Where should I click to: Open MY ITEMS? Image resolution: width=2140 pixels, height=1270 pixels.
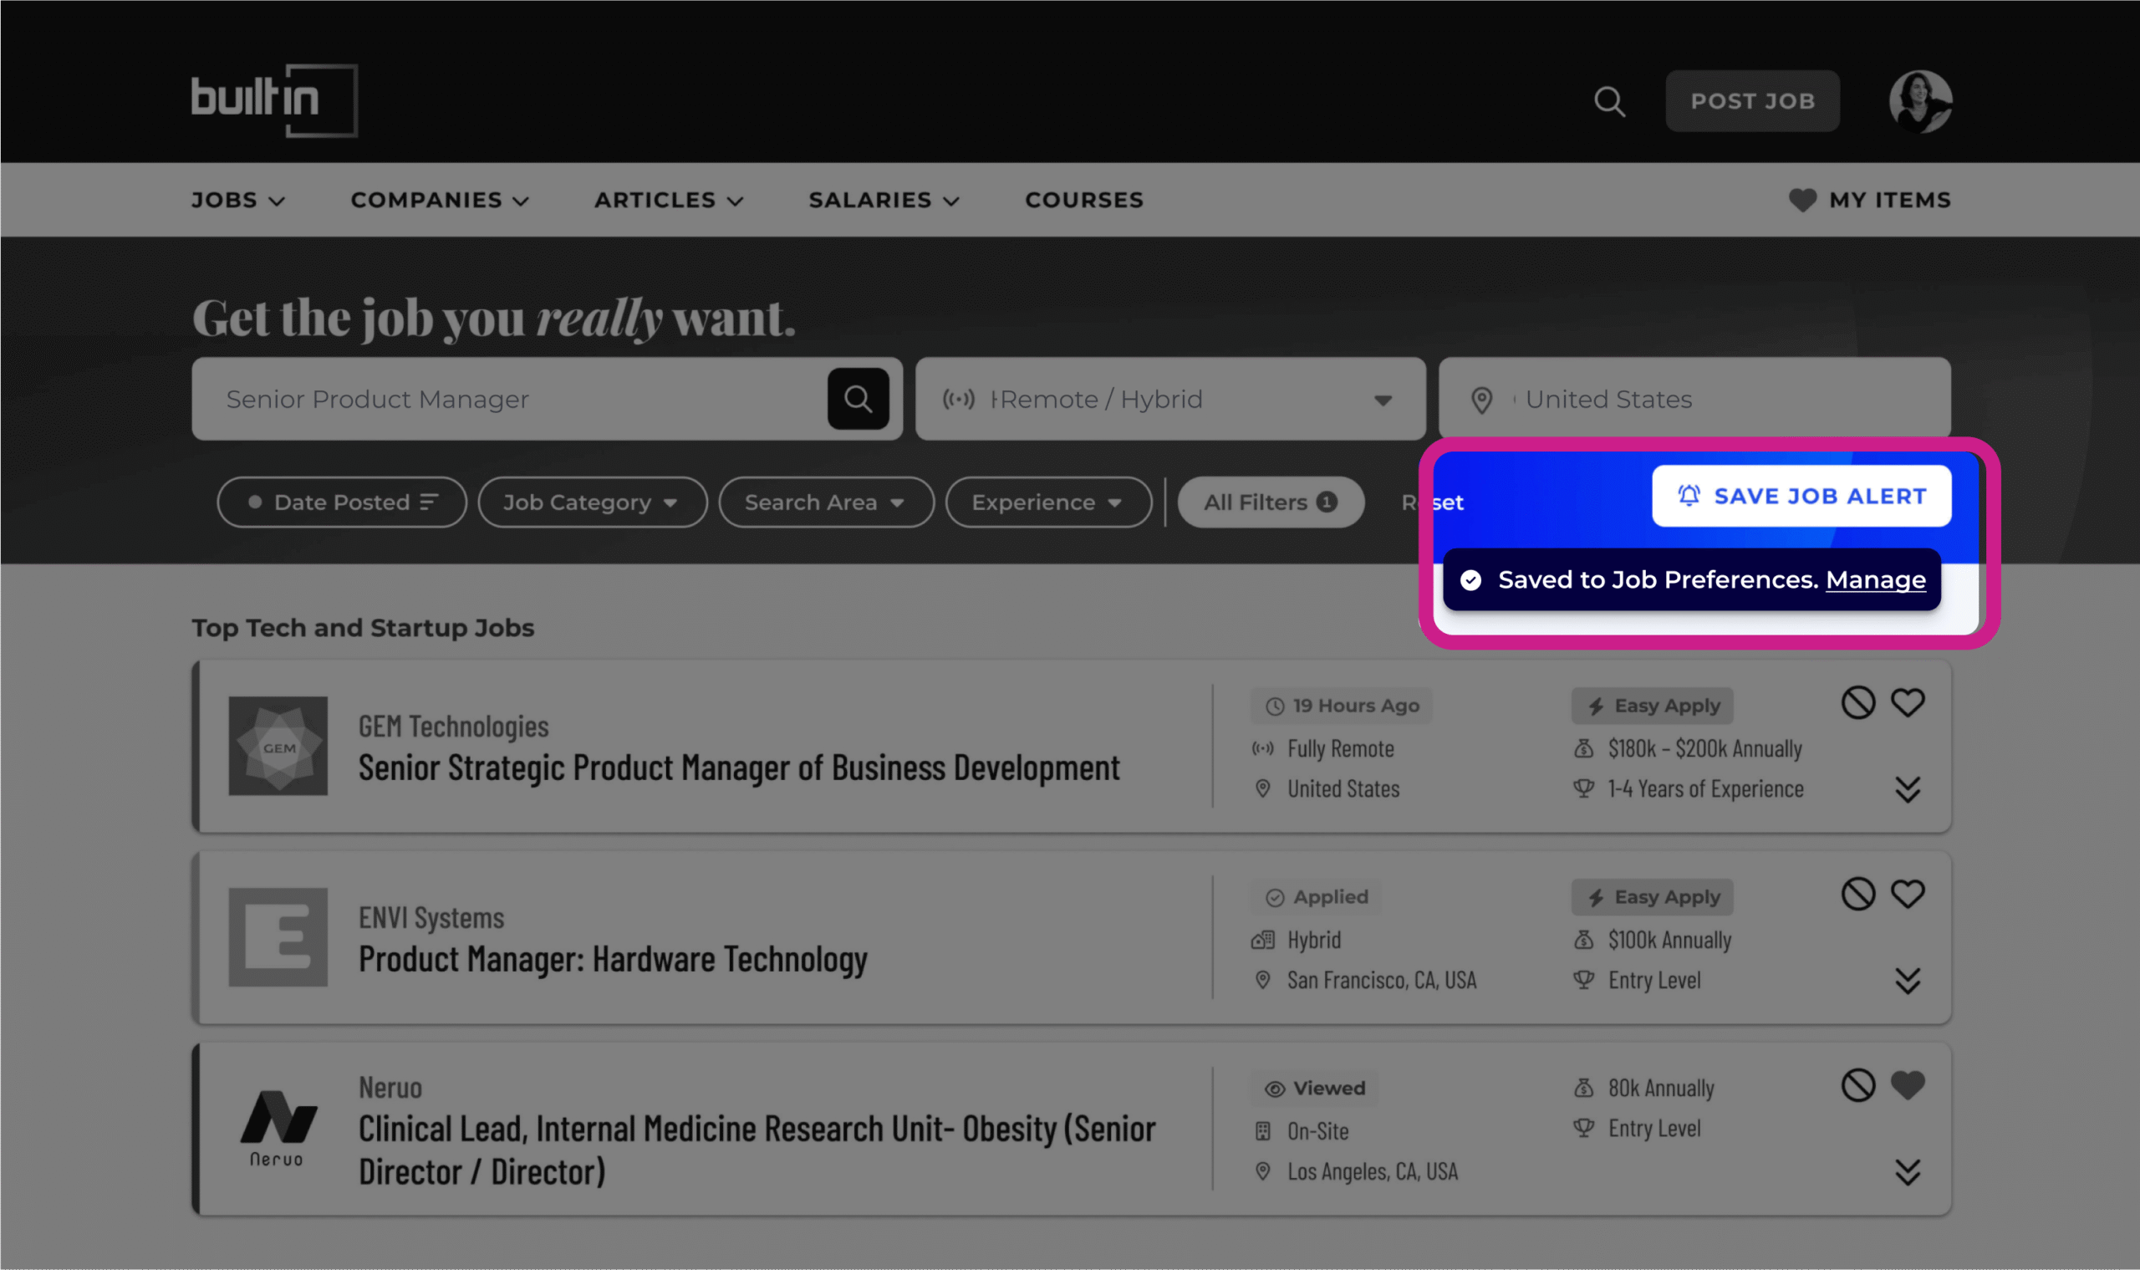(1870, 201)
